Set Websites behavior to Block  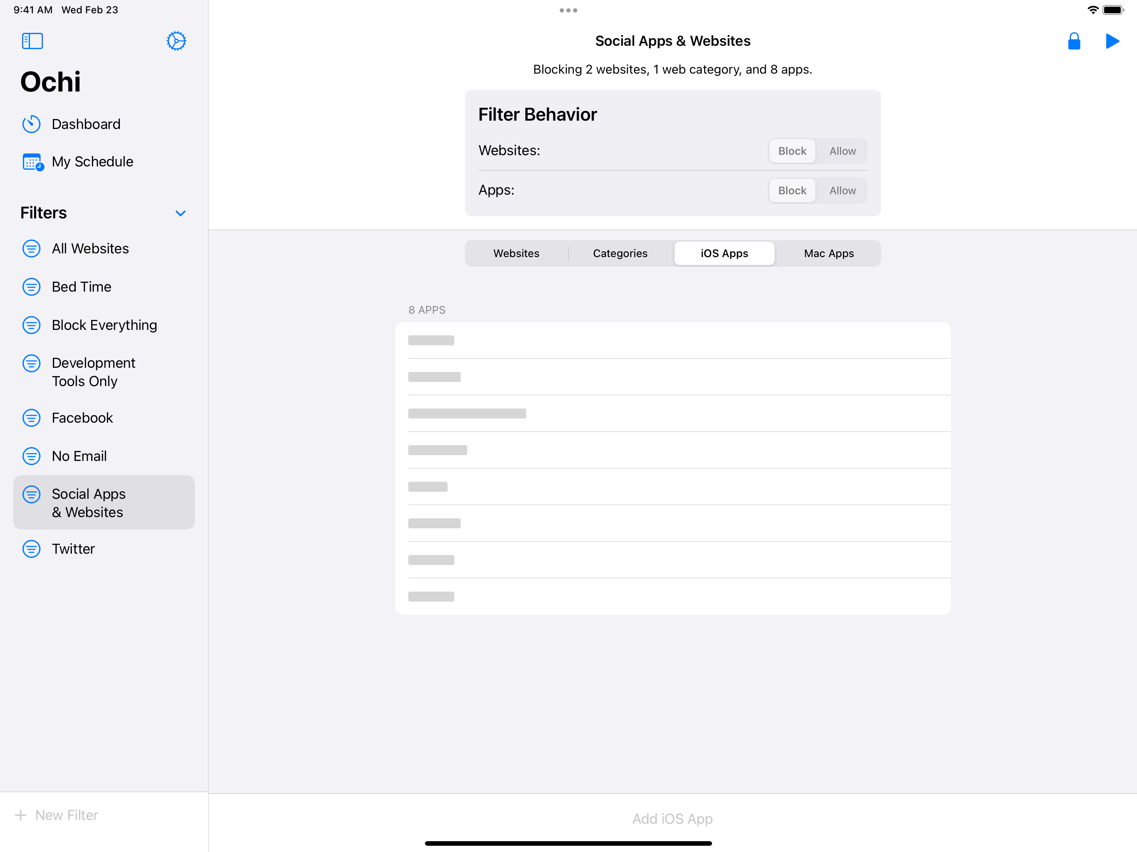pyautogui.click(x=792, y=151)
